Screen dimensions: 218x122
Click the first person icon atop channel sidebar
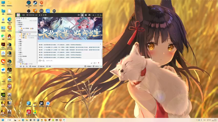(x=17, y=18)
